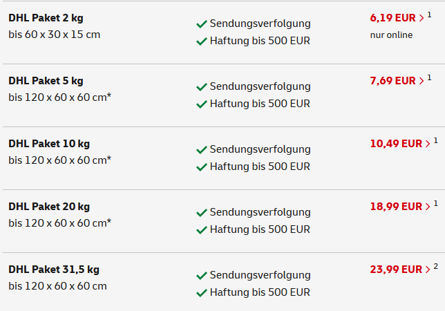This screenshot has height=311, width=445.
Task: Open the 7,69 EUR price link
Action: point(393,81)
